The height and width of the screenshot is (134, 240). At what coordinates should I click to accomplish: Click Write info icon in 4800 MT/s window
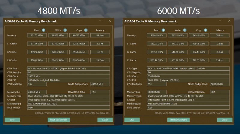point(65,30)
